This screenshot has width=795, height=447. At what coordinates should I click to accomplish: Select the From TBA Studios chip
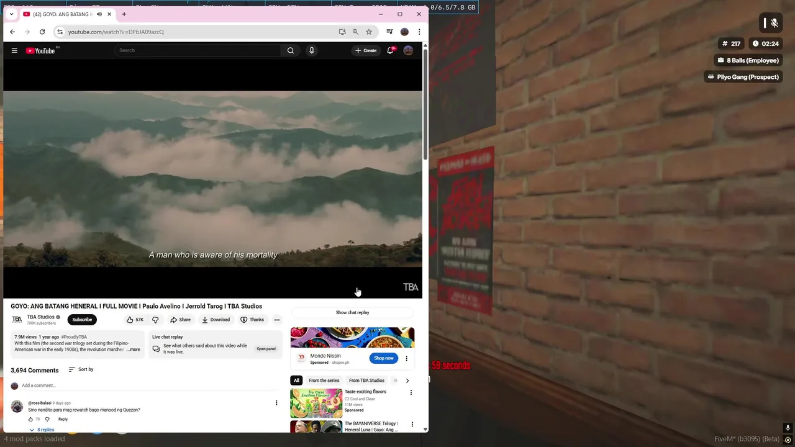tap(366, 381)
